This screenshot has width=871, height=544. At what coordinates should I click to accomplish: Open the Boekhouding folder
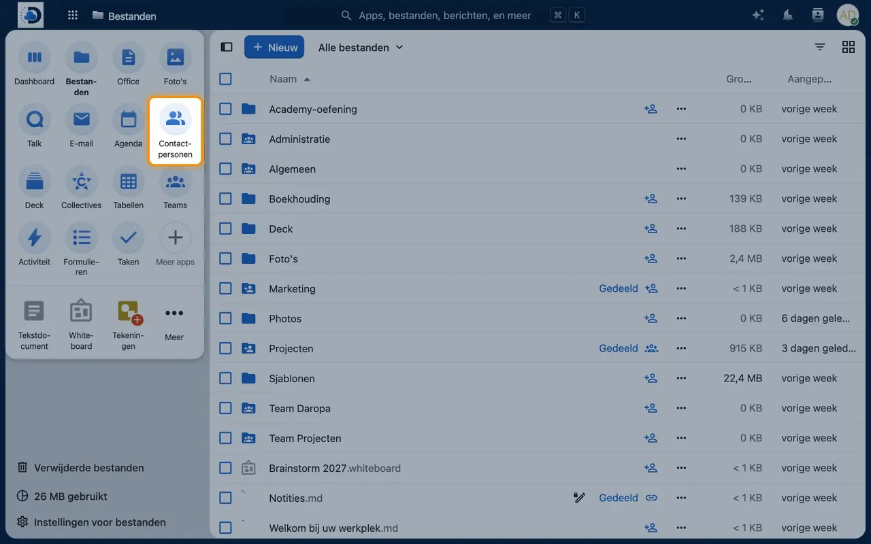pos(299,199)
